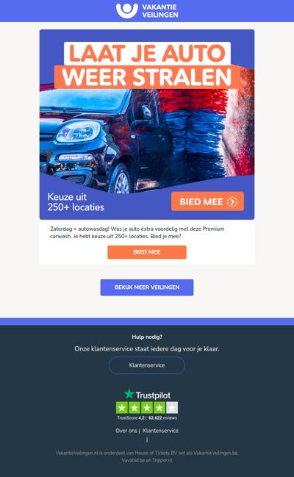This screenshot has width=294, height=477.
Task: Click the third green Trustpilot rating star
Action: (147, 408)
